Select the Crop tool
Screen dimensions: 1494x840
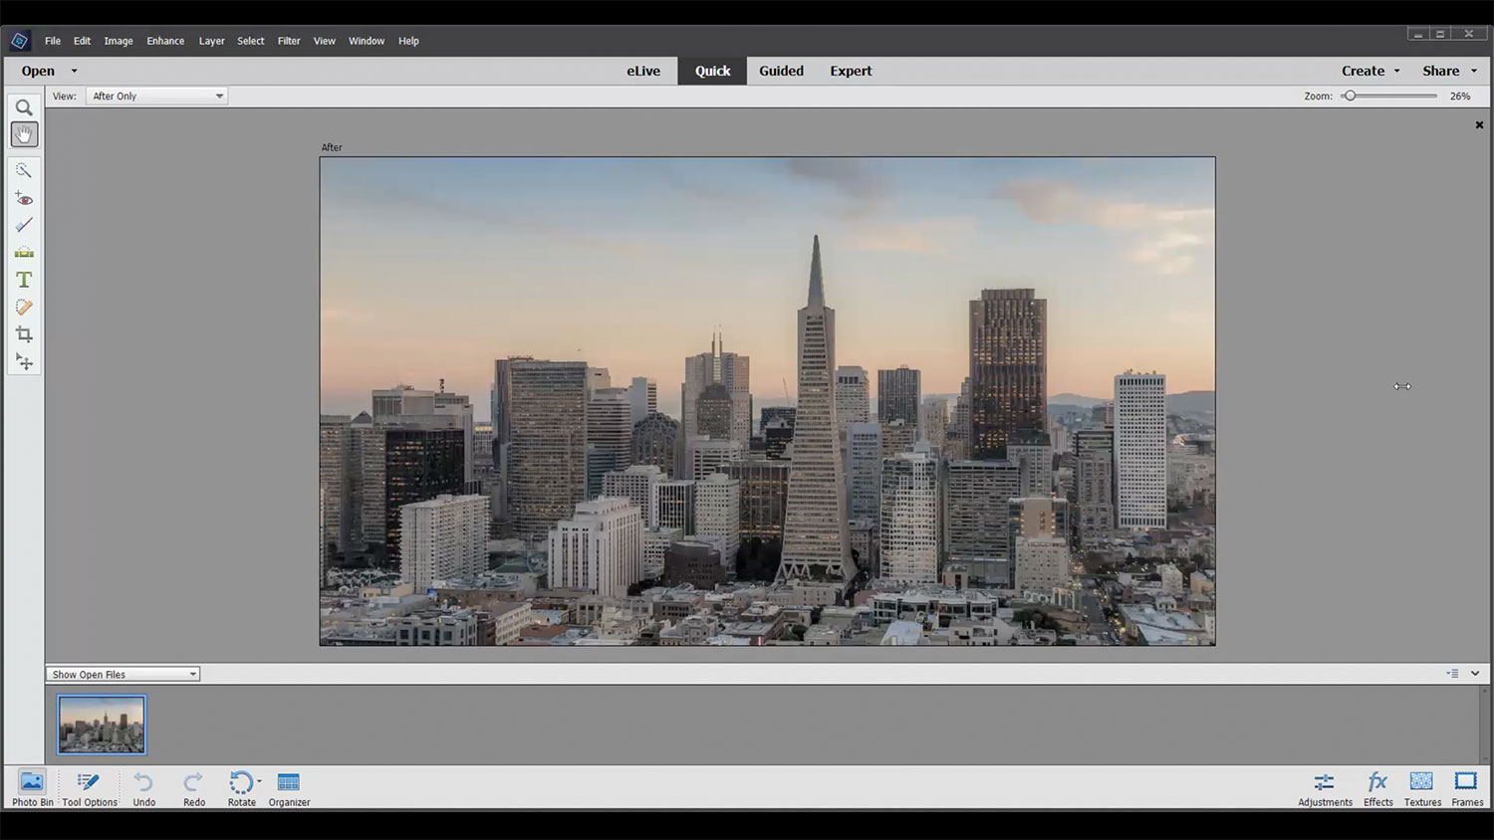click(24, 334)
